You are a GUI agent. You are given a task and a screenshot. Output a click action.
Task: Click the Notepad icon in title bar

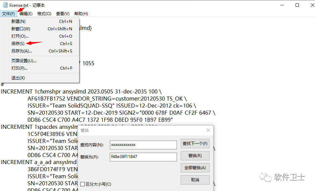5,5
